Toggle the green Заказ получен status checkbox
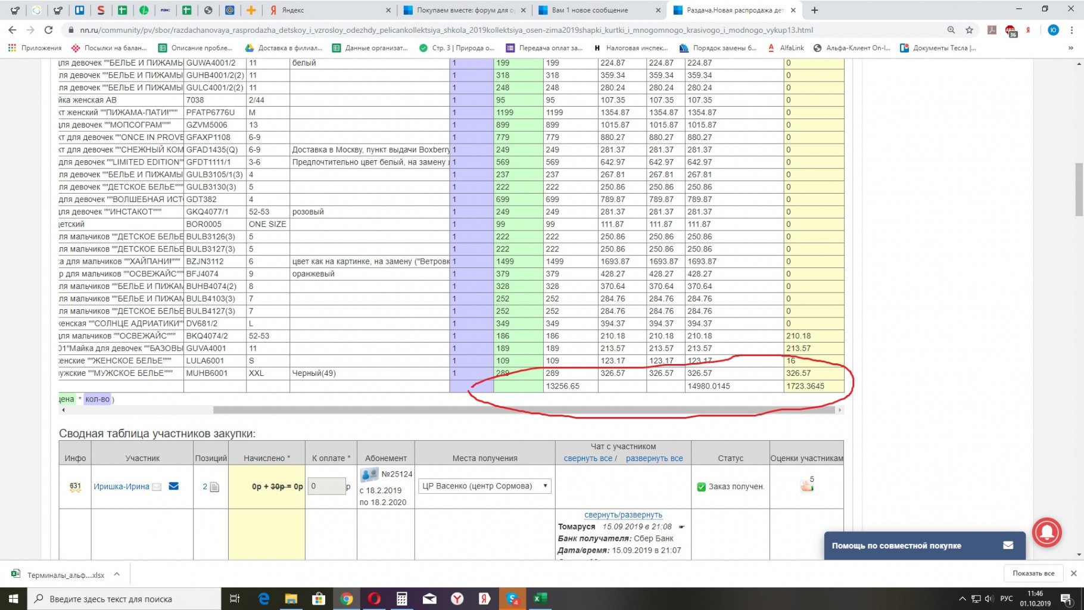The width and height of the screenshot is (1084, 610). coord(701,487)
